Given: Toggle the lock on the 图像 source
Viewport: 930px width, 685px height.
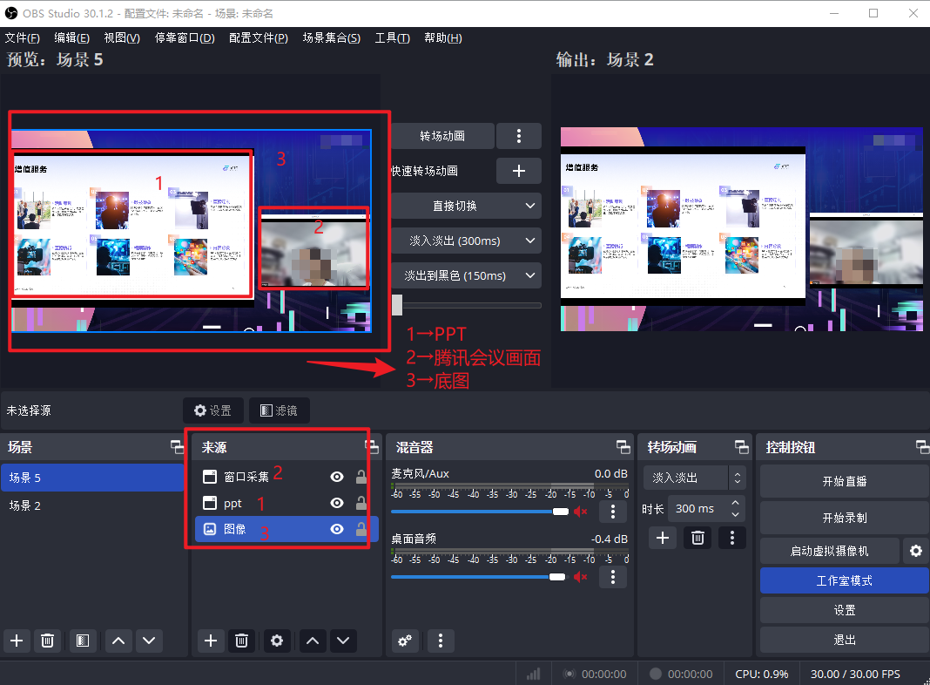Looking at the screenshot, I should pyautogui.click(x=361, y=529).
